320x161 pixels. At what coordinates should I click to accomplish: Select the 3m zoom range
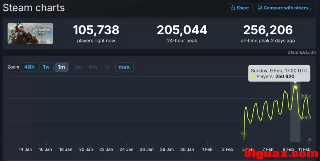pos(78,67)
